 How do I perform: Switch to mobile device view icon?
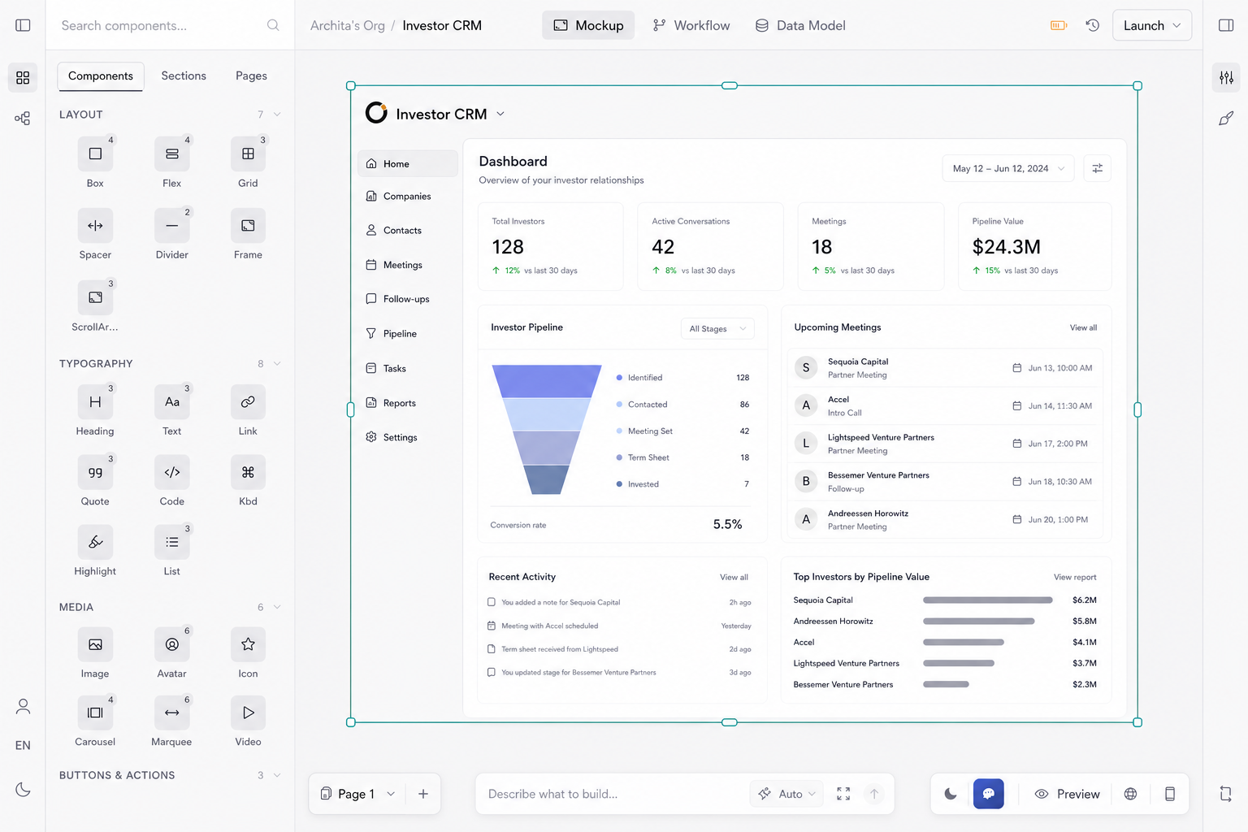click(1170, 794)
